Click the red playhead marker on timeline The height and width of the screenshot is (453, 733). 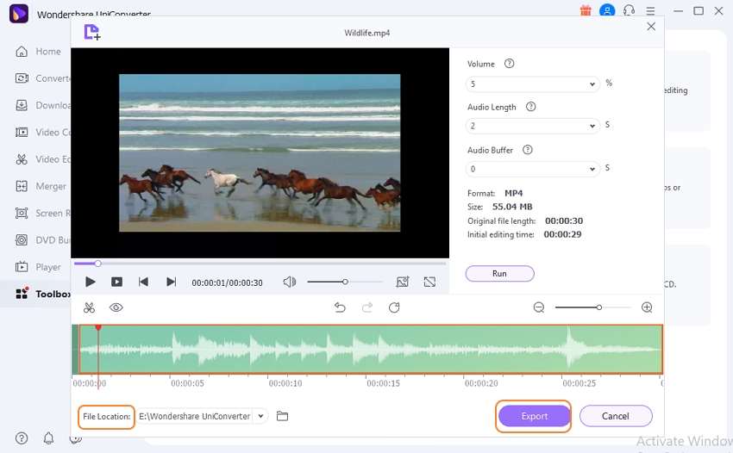click(x=98, y=328)
